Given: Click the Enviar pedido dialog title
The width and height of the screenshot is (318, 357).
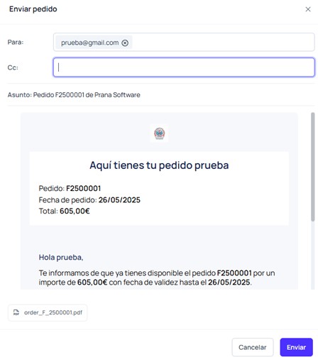Looking at the screenshot, I should click(33, 9).
